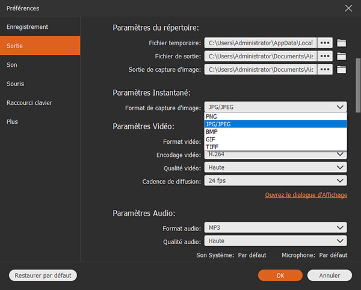Open the Son settings section

click(40, 65)
